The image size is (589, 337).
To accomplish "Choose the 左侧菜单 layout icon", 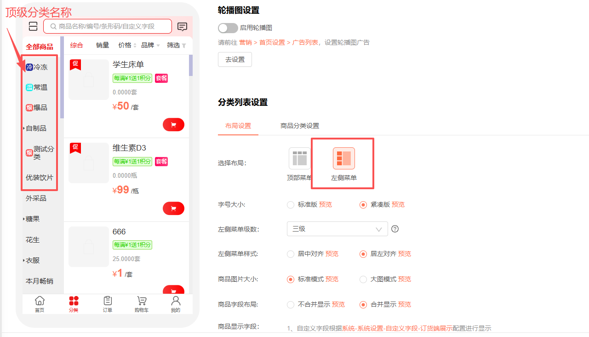I will coord(344,158).
